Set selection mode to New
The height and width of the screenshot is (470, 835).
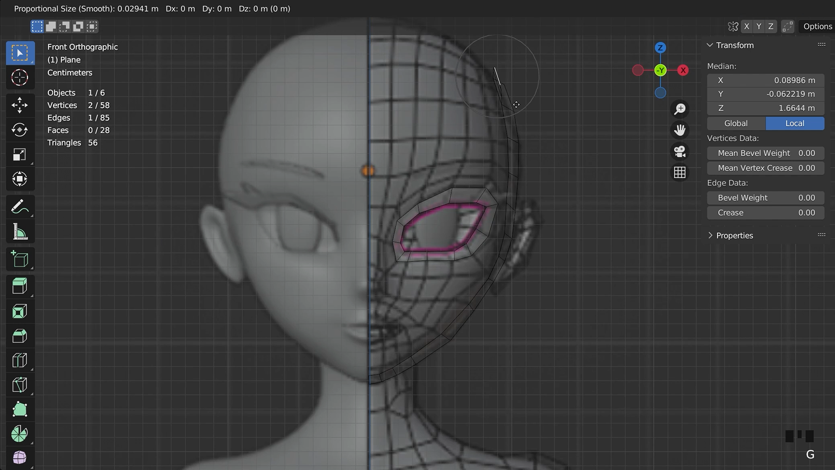click(37, 27)
